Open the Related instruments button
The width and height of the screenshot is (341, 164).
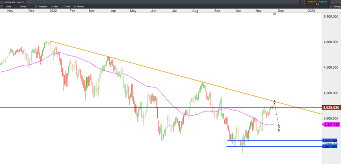tap(78, 7)
